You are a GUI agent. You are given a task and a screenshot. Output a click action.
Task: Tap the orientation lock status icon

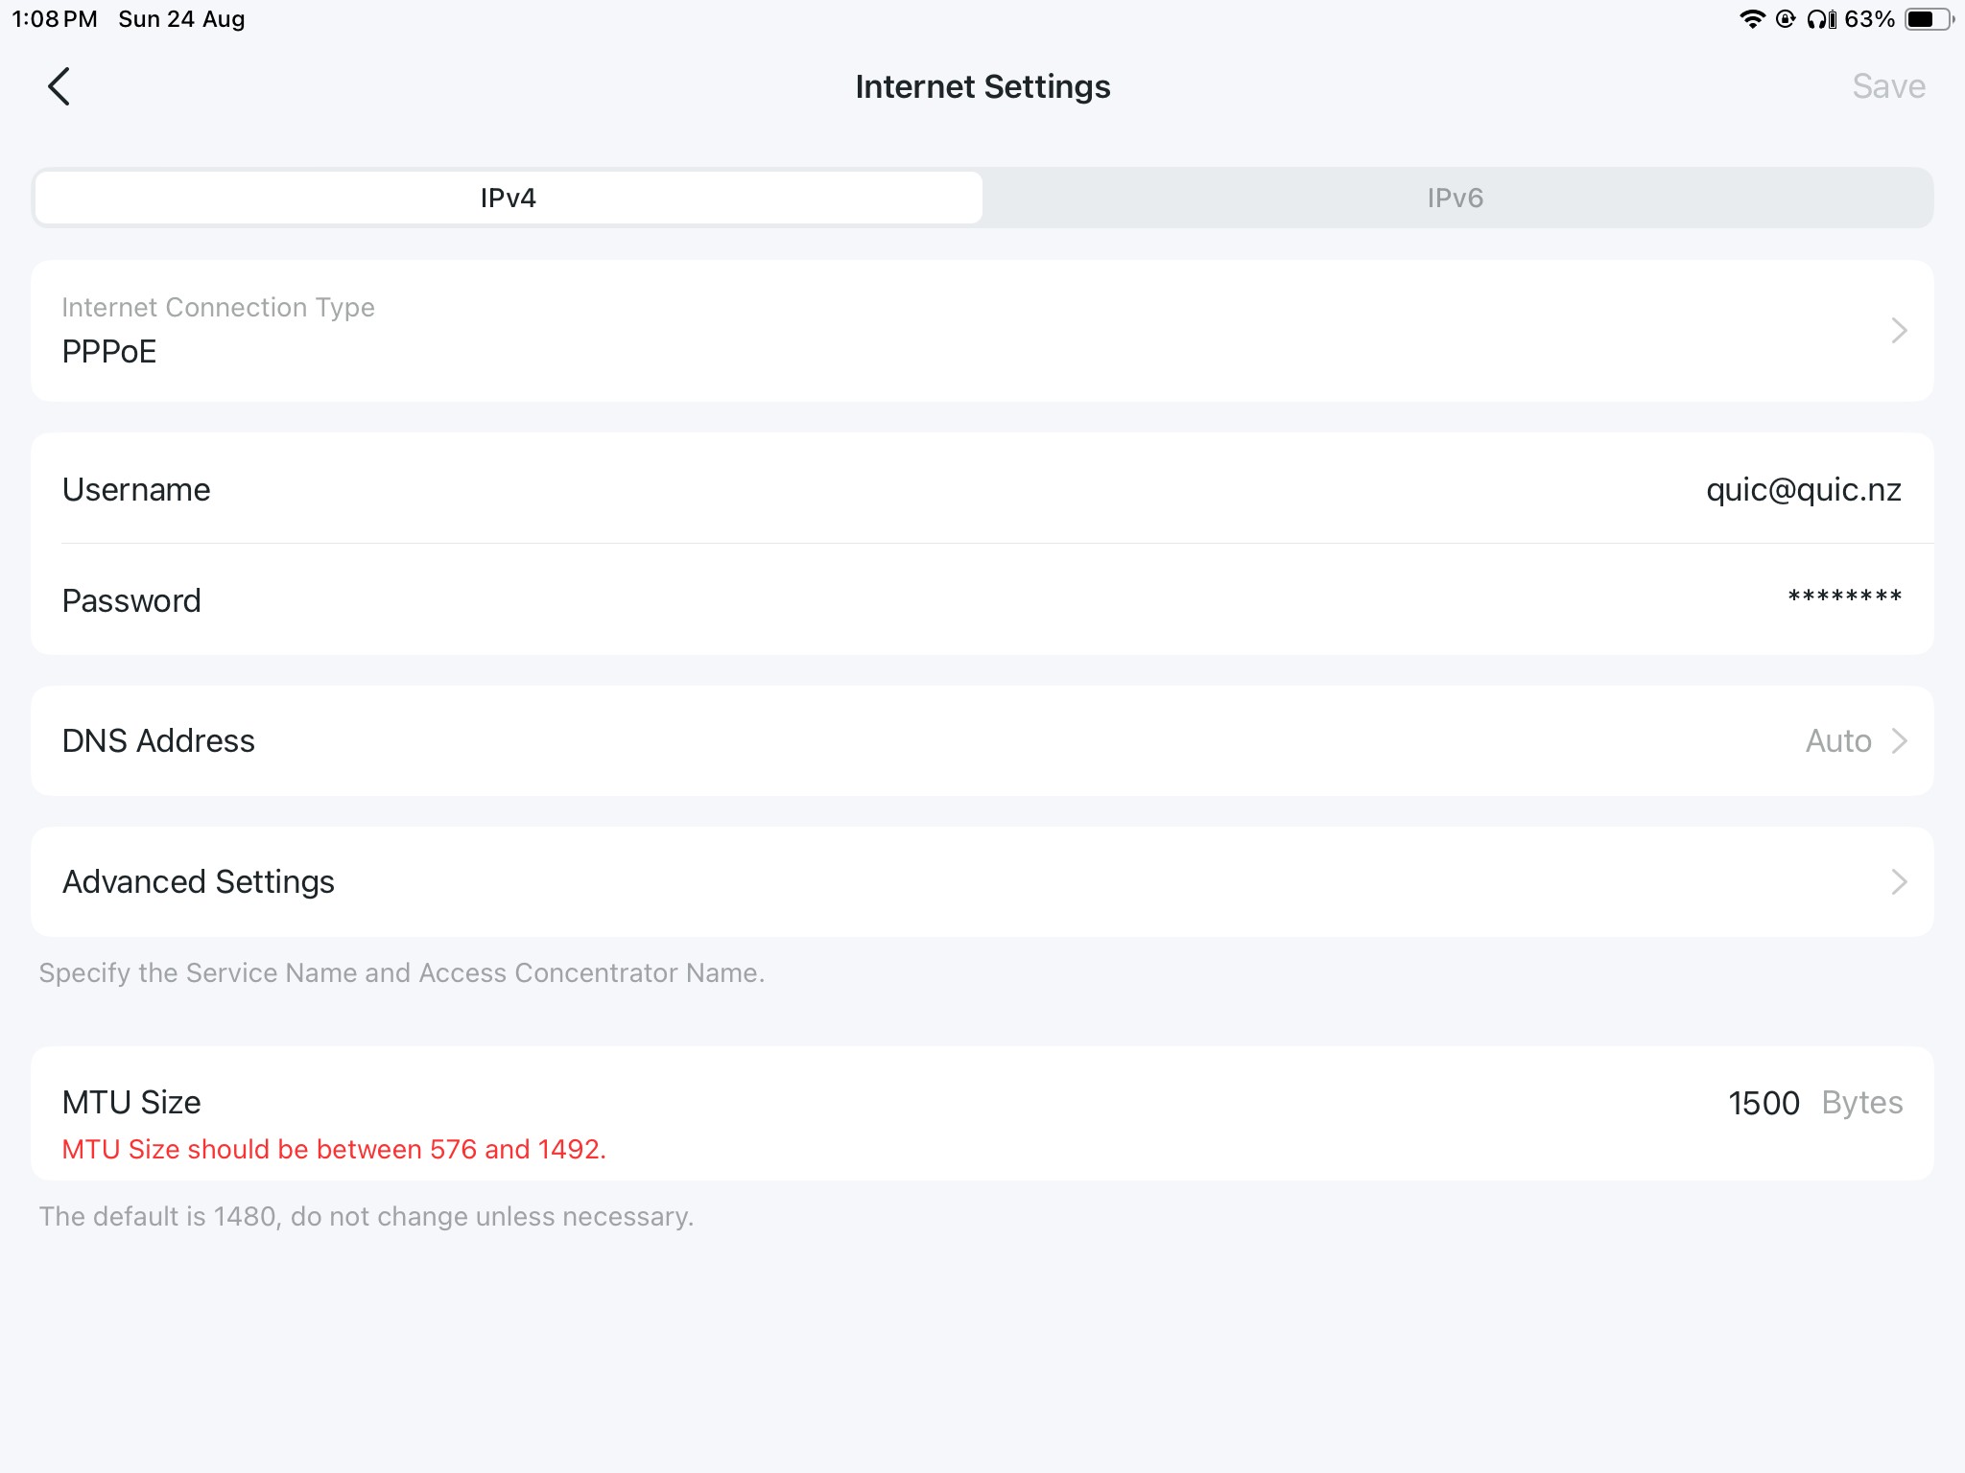pos(1786,19)
